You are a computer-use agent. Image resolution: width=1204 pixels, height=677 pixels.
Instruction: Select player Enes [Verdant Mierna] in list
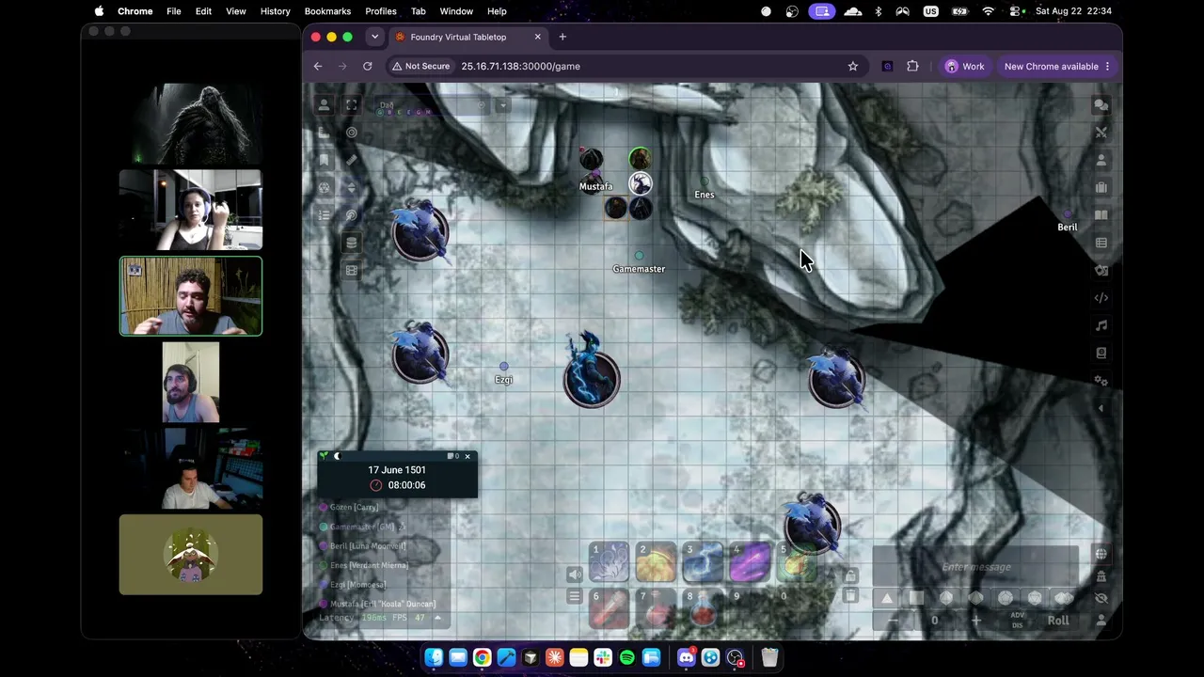tap(369, 565)
